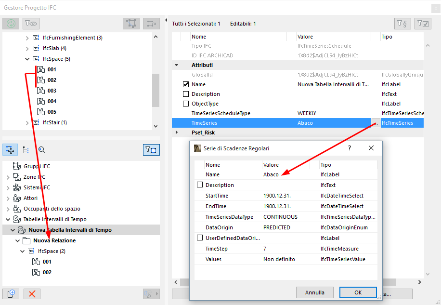The image size is (441, 305).
Task: Click the TimeStep value 7
Action: pos(265,249)
